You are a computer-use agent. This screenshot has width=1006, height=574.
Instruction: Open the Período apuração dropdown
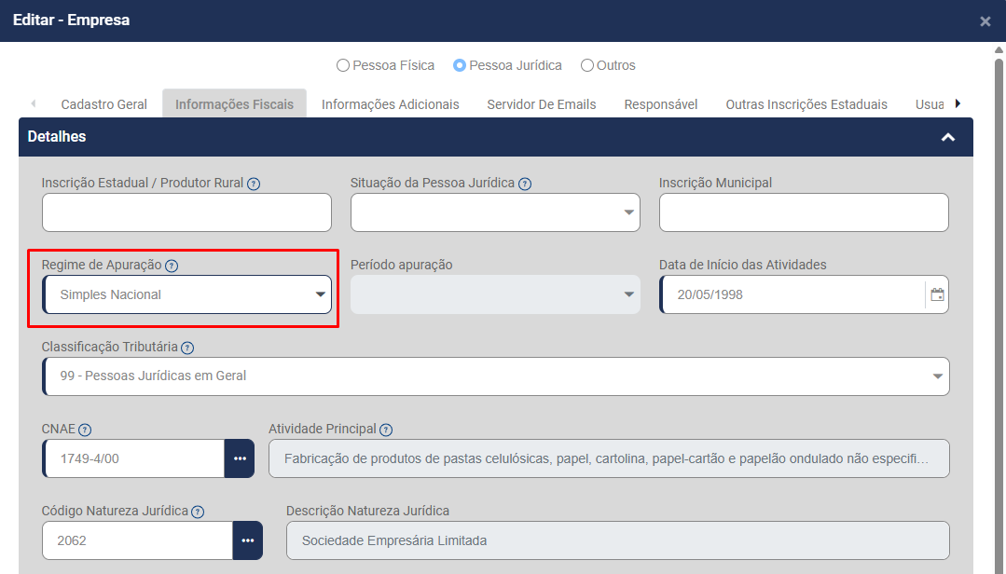[x=495, y=294]
